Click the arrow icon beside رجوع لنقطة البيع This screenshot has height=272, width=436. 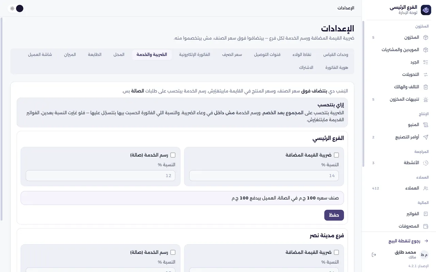click(x=426, y=241)
